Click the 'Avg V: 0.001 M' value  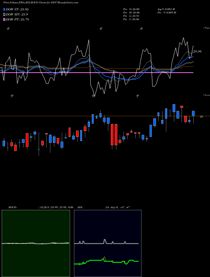click(166, 9)
